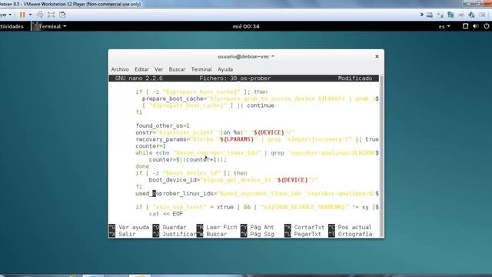Screen dimensions: 492x277
Task: Click the 'prepare_boot_cache=' line
Action: coord(261,98)
